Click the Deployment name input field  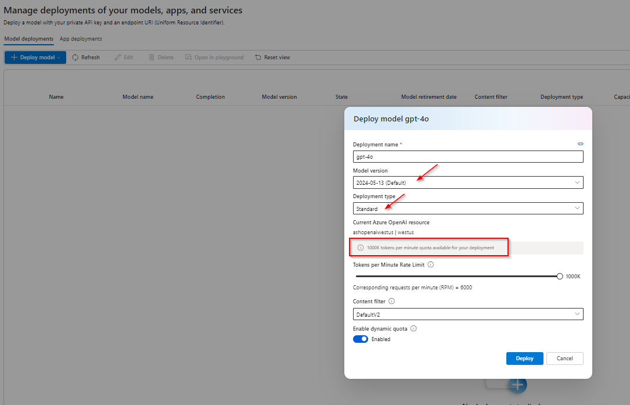(468, 156)
